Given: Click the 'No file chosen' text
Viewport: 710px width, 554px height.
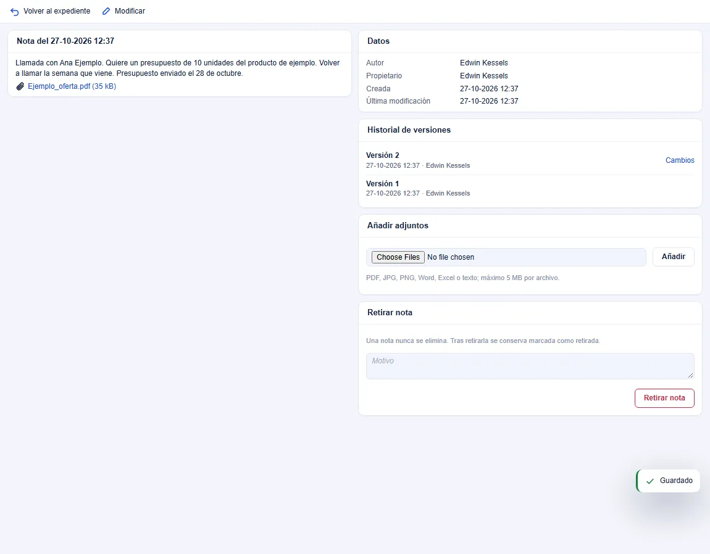Looking at the screenshot, I should [451, 257].
